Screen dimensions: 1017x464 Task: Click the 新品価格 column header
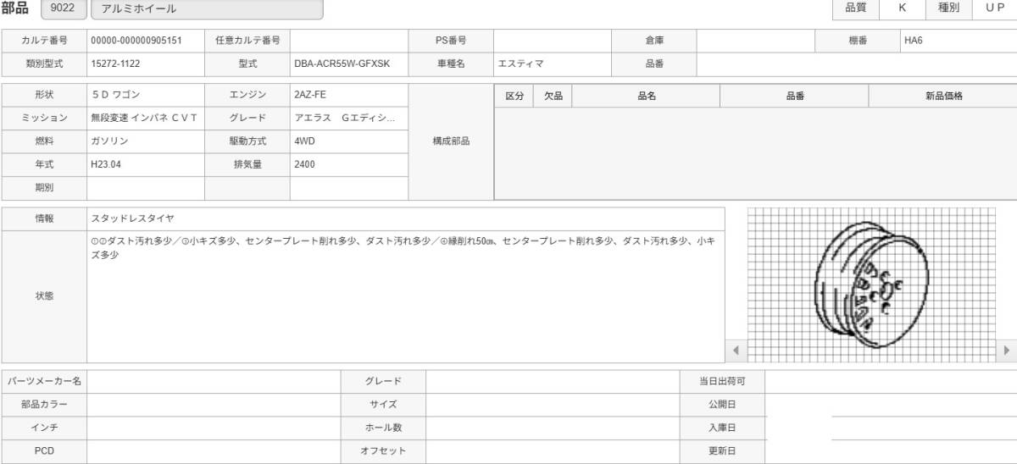(x=943, y=96)
